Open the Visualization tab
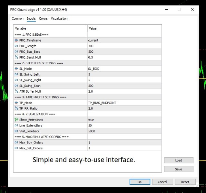This screenshot has height=193, width=206. [59, 19]
